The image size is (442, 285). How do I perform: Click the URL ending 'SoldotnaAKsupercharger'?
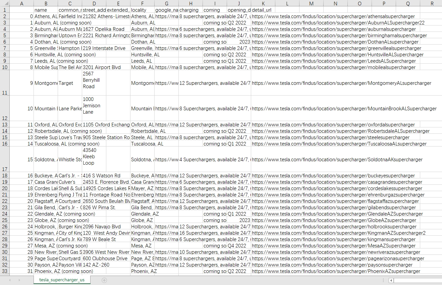(x=337, y=160)
